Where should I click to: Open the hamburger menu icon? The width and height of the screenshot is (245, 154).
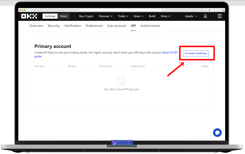pos(220,16)
